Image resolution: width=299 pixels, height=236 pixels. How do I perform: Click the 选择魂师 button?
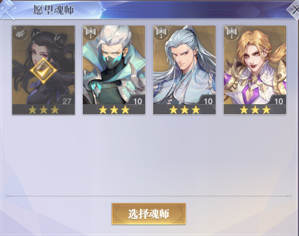coord(149,214)
